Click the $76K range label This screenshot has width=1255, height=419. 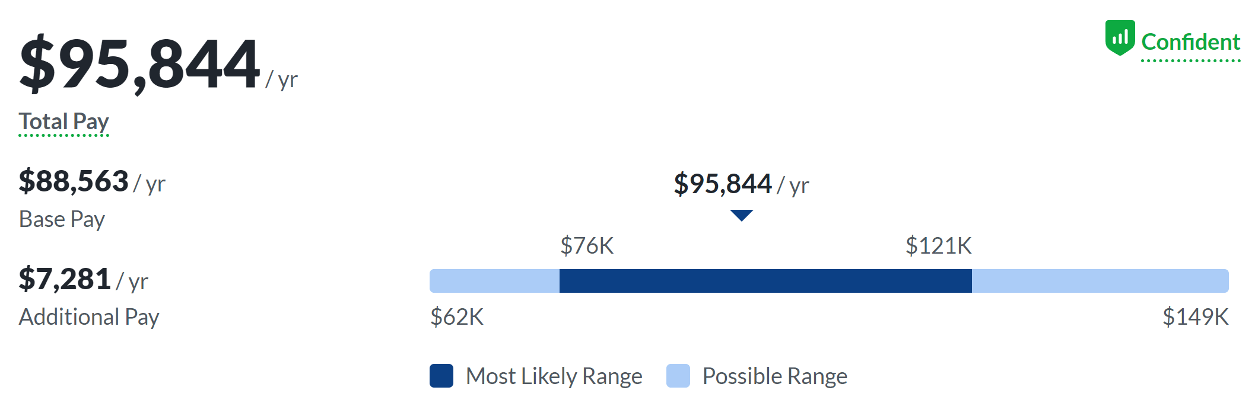(587, 246)
